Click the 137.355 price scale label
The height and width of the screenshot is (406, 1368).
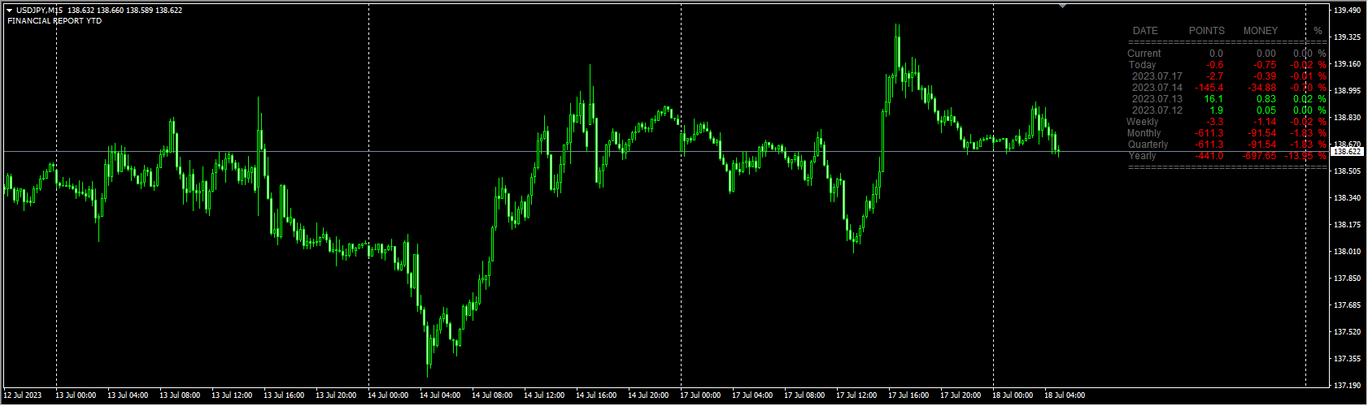1348,359
